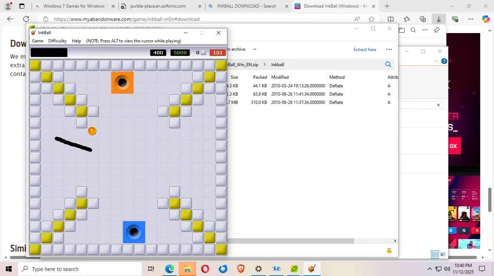Sort archive files by Method column
494x276 pixels.
click(x=337, y=77)
